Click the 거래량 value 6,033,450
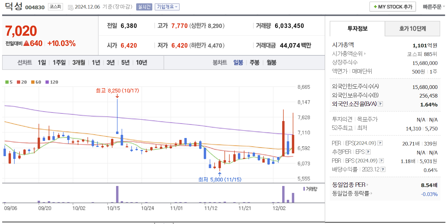The width and height of the screenshot is (446, 224). point(289,26)
